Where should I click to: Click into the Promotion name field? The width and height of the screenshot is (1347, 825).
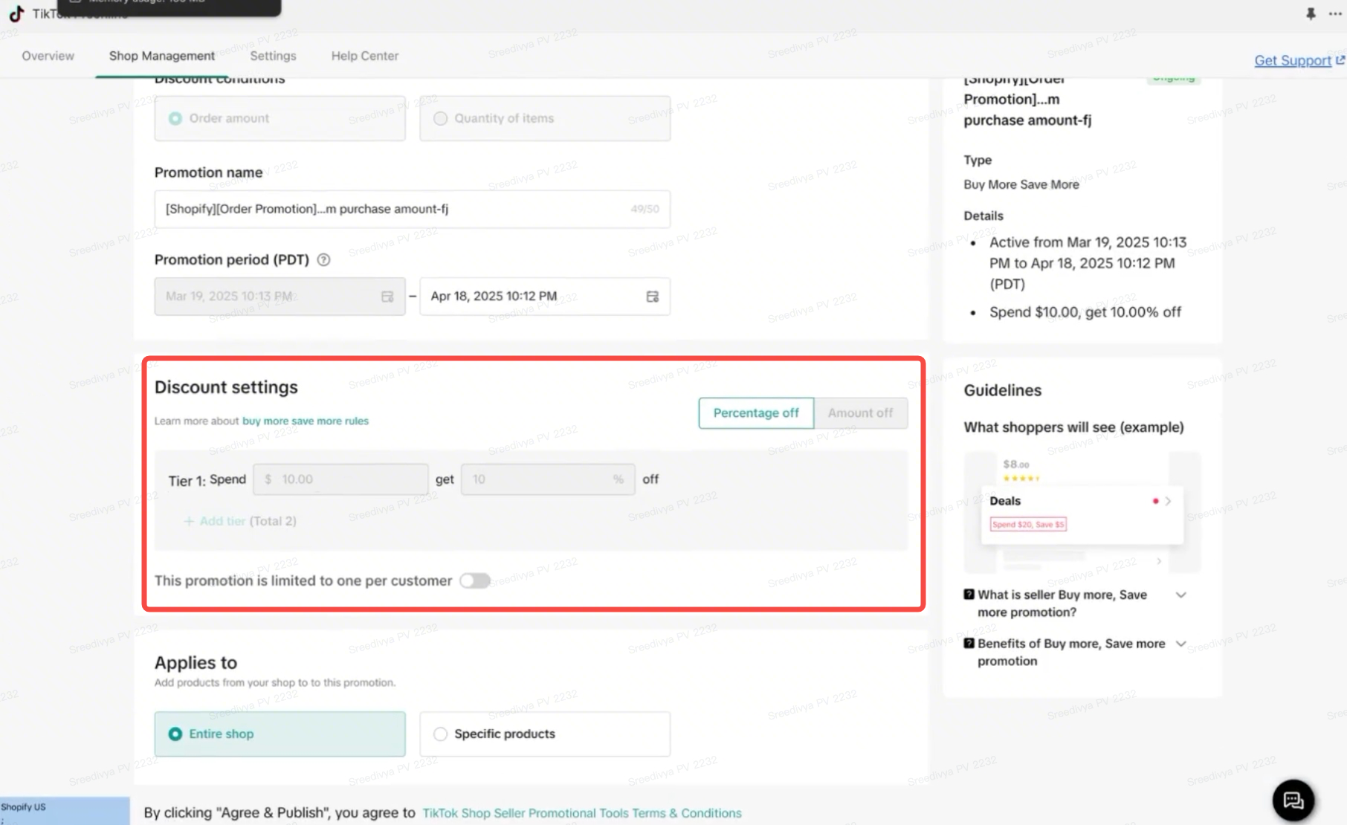click(x=412, y=209)
